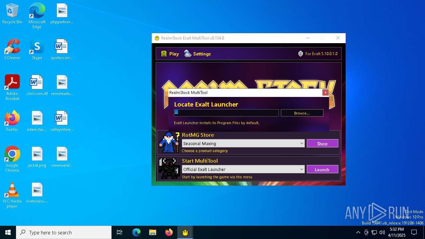
Task: Select the Microsoft Edge desktop shortcut
Action: coord(37,16)
